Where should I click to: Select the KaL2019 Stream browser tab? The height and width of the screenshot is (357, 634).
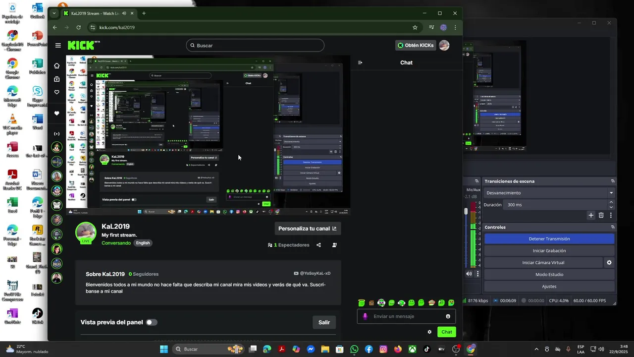(x=99, y=13)
